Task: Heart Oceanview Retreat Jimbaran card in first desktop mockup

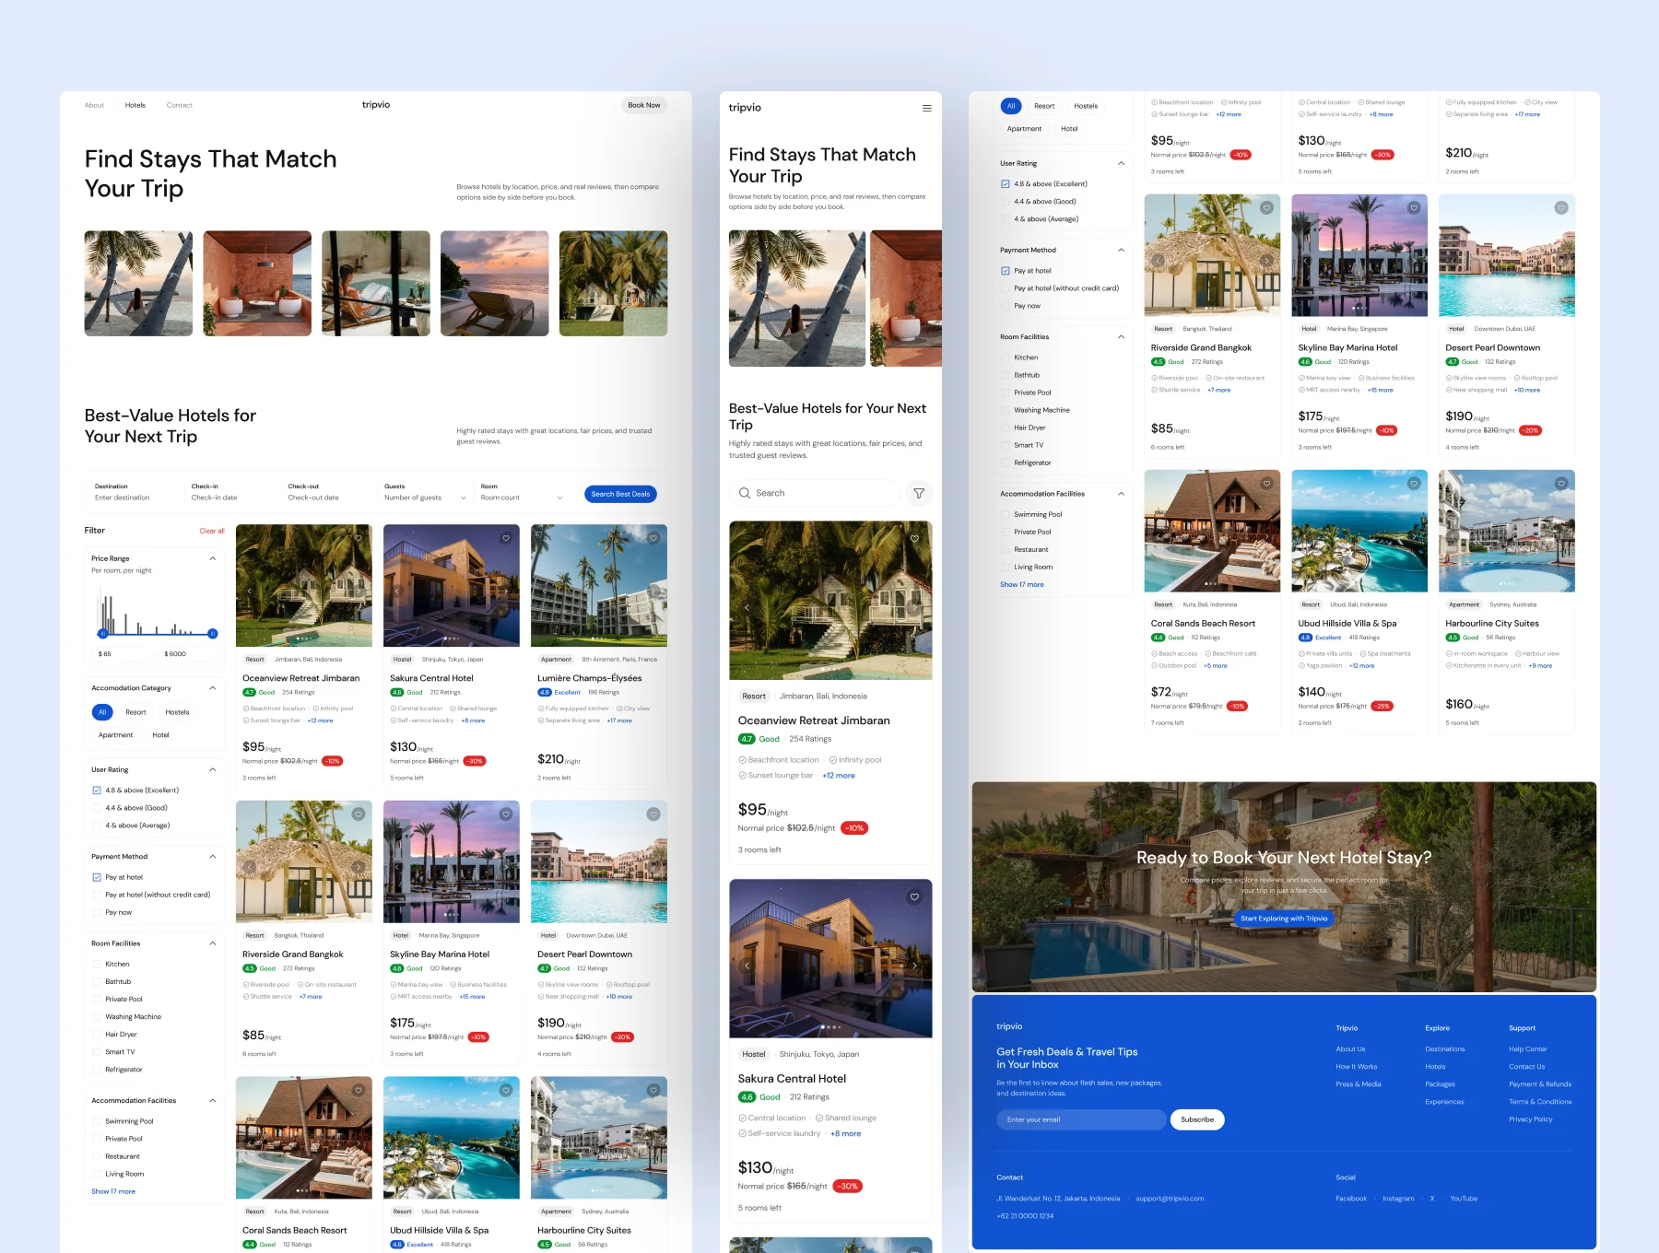Action: tap(359, 538)
